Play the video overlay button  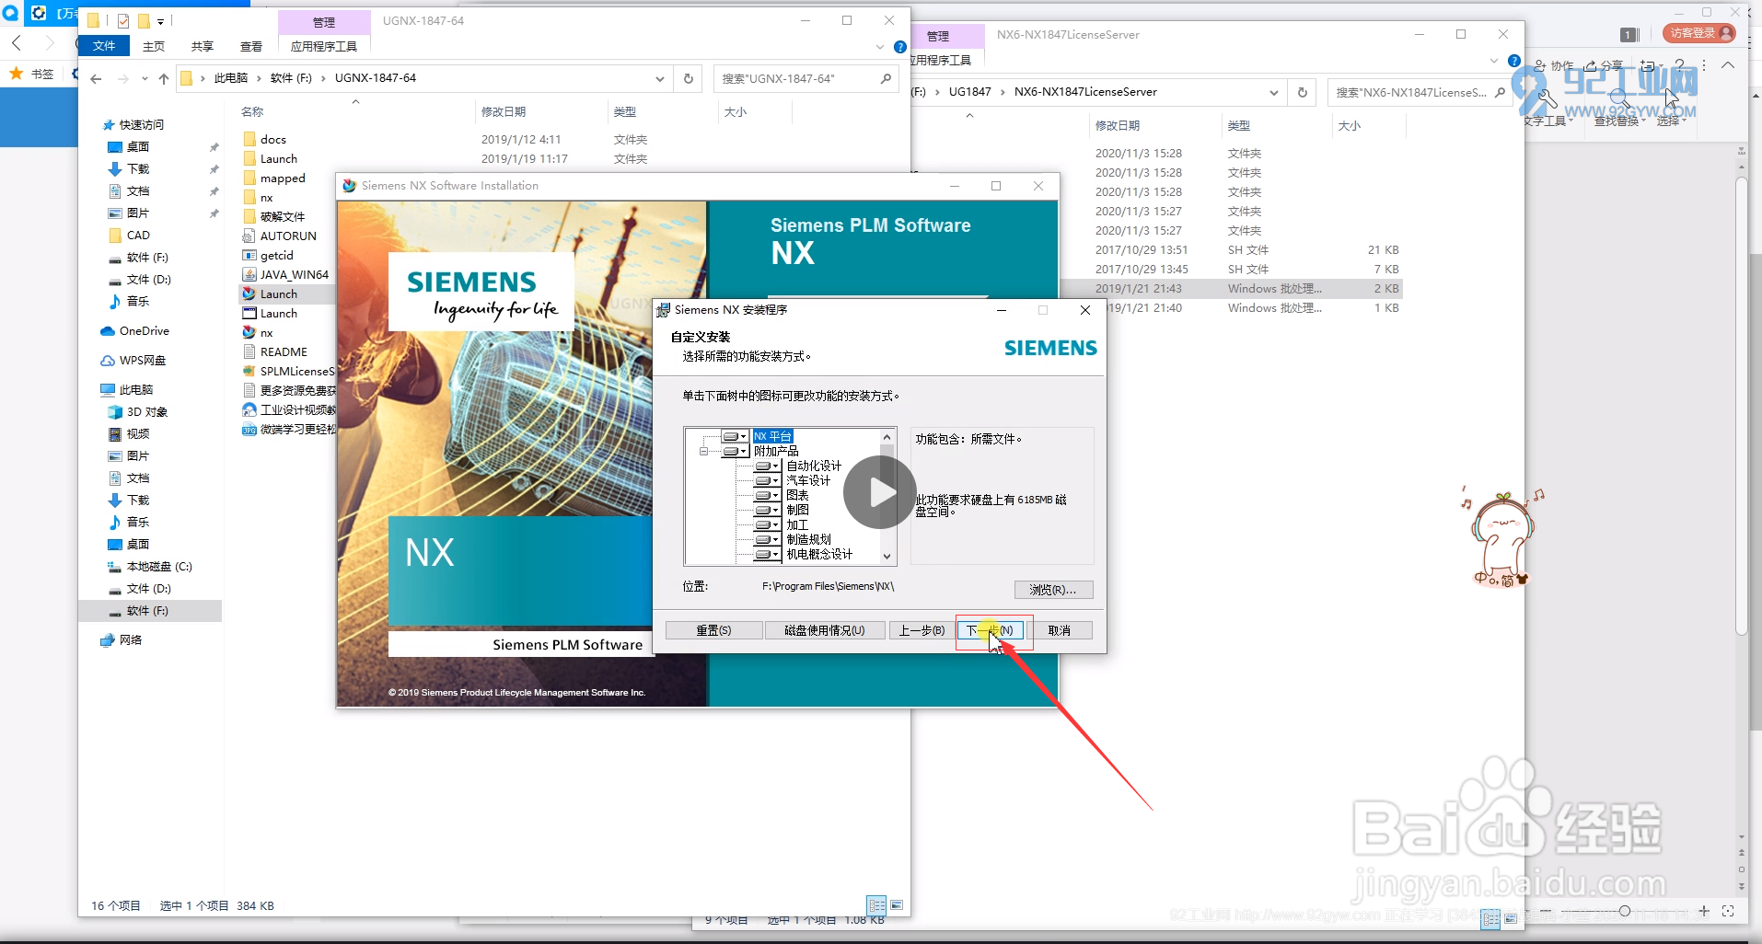coord(879,492)
